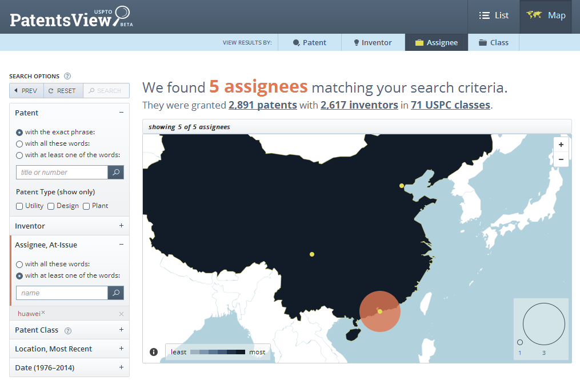Viewport: 580px width, 384px height.
Task: Expand the Location, Most Recent section
Action: tap(121, 349)
